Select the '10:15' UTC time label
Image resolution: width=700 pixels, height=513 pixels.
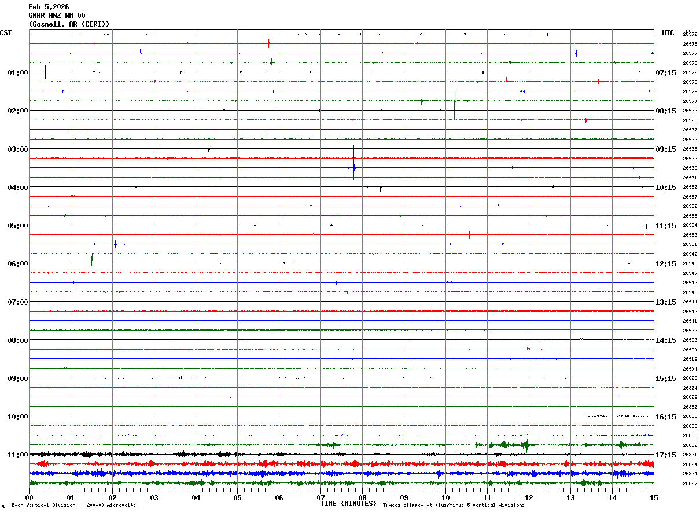(x=665, y=188)
